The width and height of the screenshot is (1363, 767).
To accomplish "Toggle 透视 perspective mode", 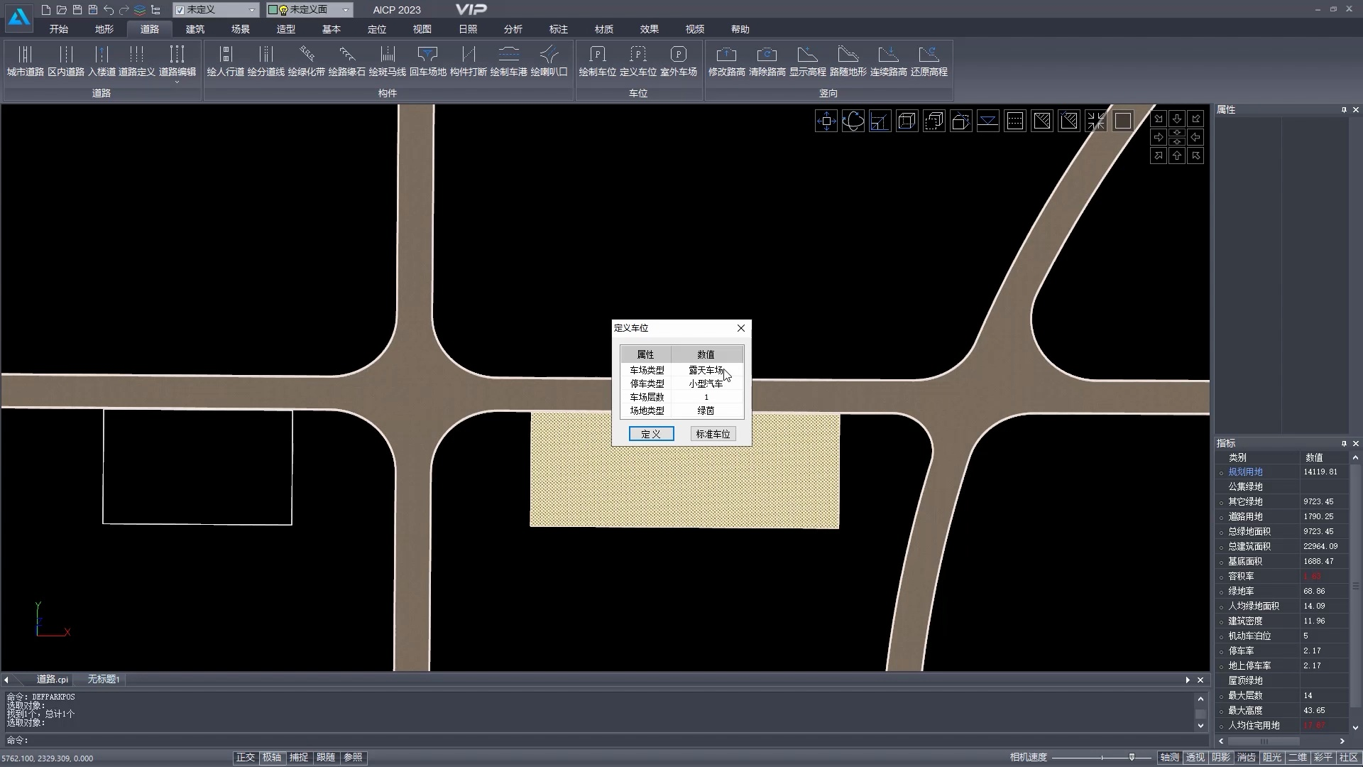I will tap(1195, 758).
